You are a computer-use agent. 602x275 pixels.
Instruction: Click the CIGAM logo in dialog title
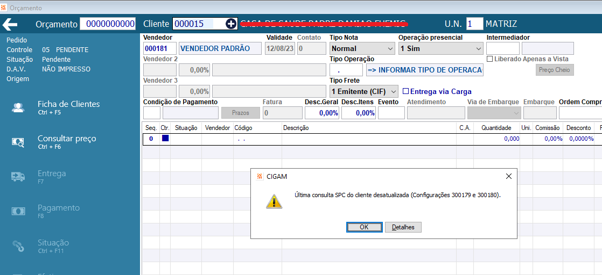pyautogui.click(x=260, y=177)
